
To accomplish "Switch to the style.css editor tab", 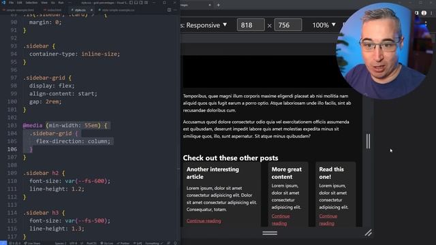I will 80,10.
